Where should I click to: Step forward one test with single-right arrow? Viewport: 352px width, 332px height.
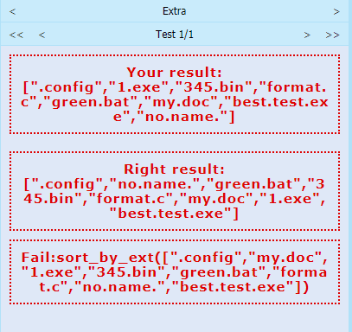(307, 35)
